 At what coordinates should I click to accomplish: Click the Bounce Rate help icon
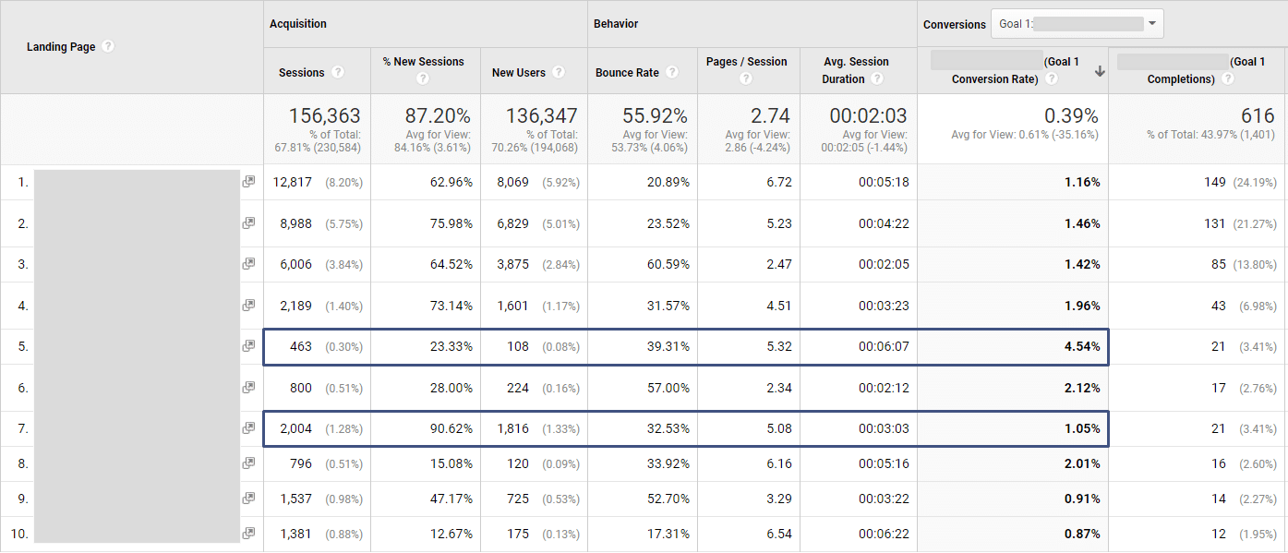click(674, 71)
